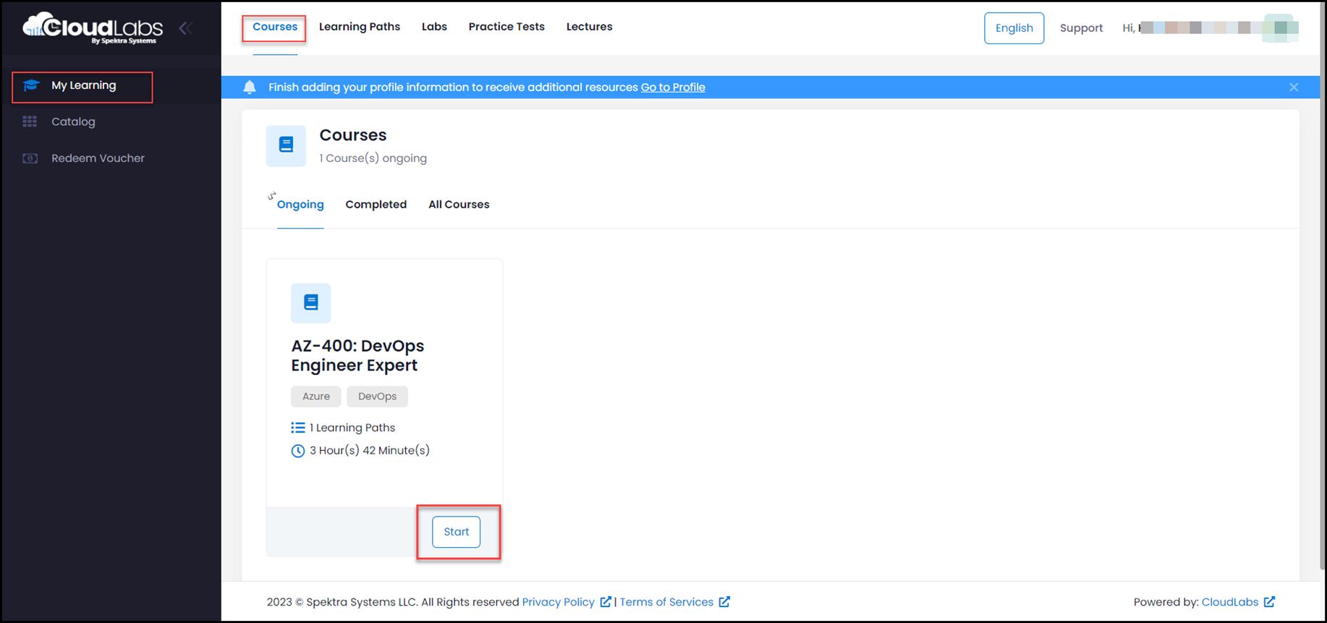
Task: Click the Azure tag
Action: (x=316, y=397)
